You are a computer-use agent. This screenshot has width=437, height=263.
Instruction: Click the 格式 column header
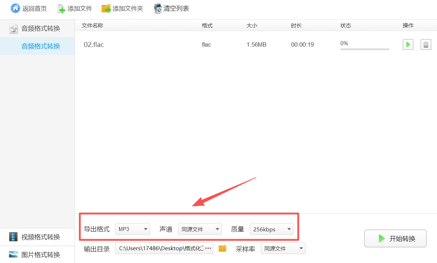[207, 25]
